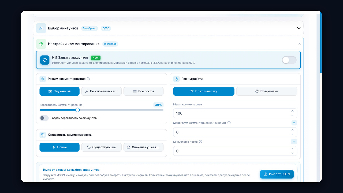Click the max comments per account field
Image resolution: width=343 pixels, height=193 pixels.
coord(235,132)
